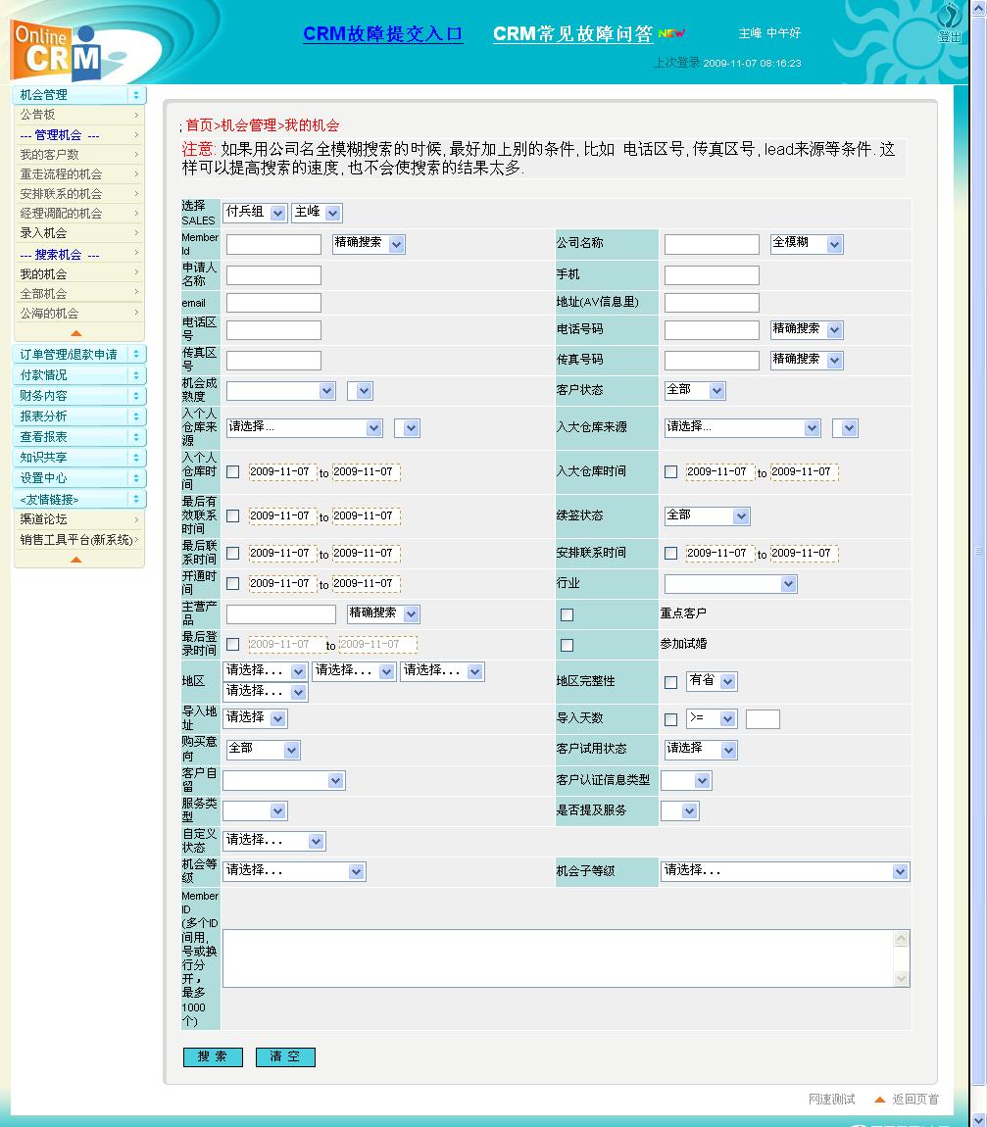Toggle the 机会管理 section arrow icon

click(136, 95)
